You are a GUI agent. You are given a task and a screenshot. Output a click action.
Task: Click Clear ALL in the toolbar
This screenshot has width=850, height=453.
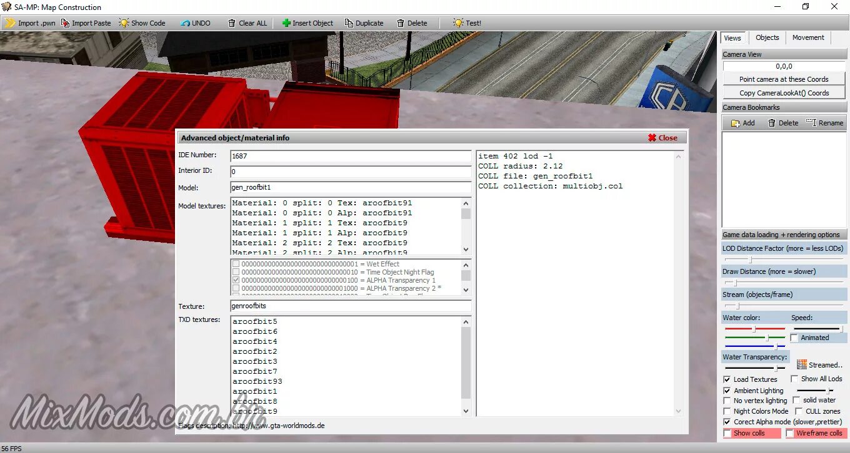(247, 23)
